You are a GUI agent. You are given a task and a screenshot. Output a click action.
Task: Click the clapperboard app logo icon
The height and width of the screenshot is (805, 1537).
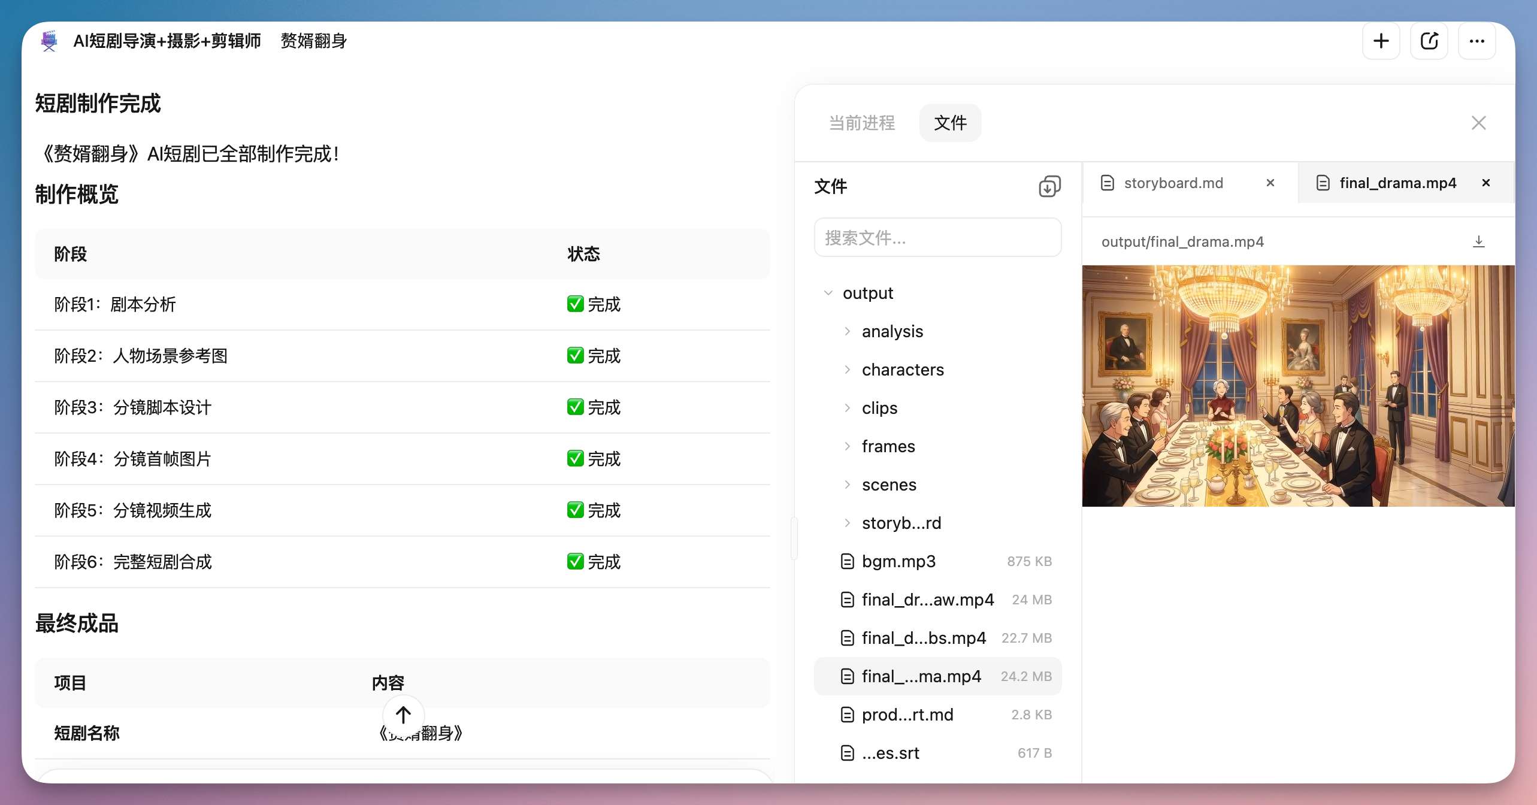tap(49, 41)
